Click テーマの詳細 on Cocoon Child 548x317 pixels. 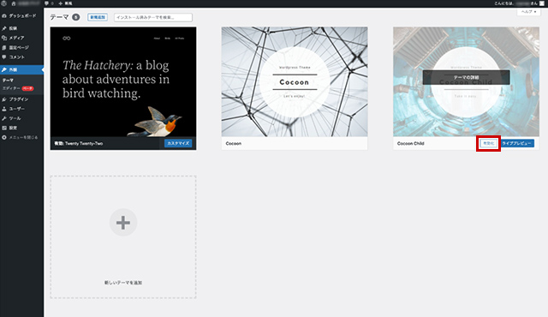466,77
